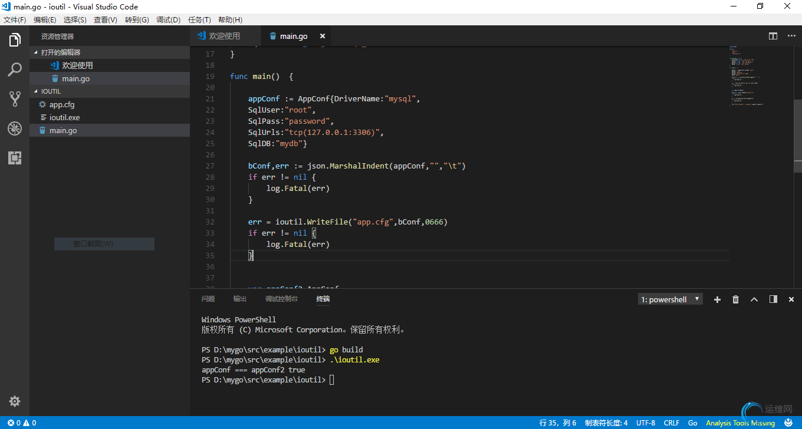This screenshot has height=429, width=802.
Task: Open the Debug menu 调试(D)
Action: point(168,19)
